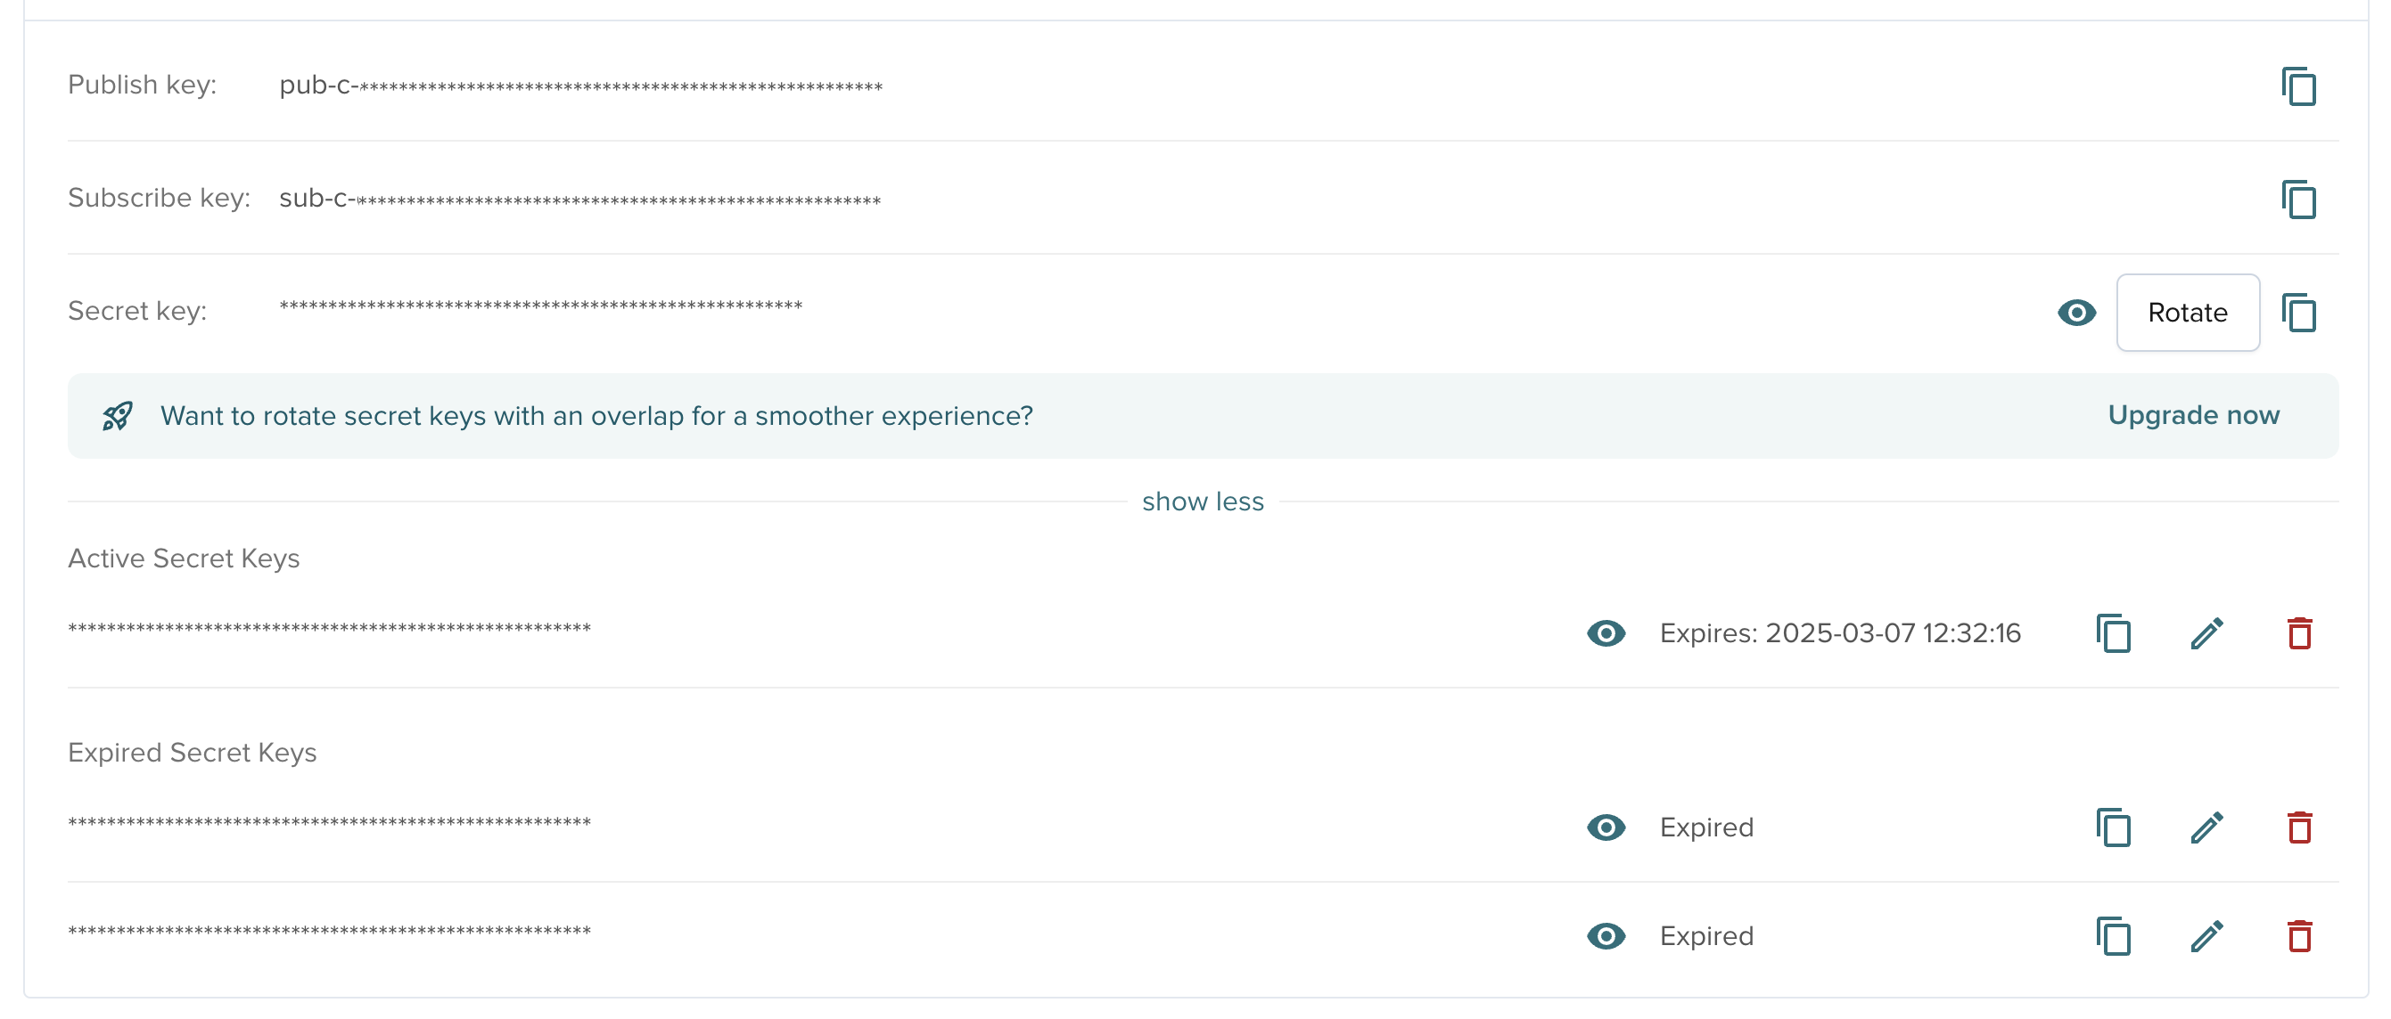Viewport: 2391px width, 1019px height.
Task: Edit the last expired secret key
Action: click(x=2206, y=936)
